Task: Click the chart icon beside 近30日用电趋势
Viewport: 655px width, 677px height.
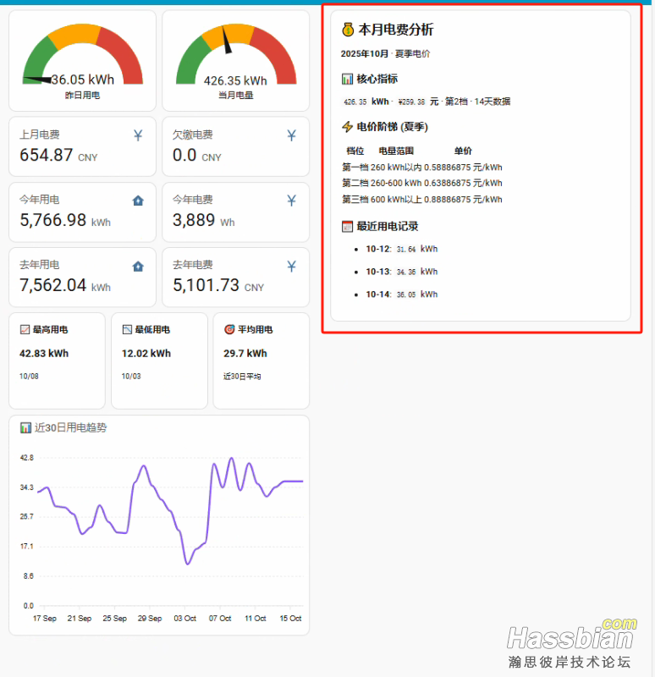Action: pyautogui.click(x=25, y=428)
